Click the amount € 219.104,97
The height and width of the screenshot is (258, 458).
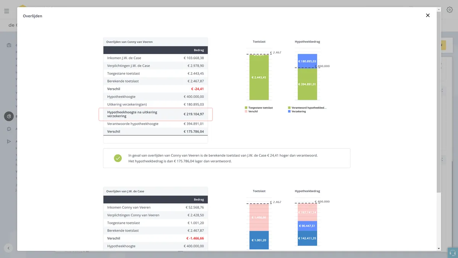click(x=194, y=114)
